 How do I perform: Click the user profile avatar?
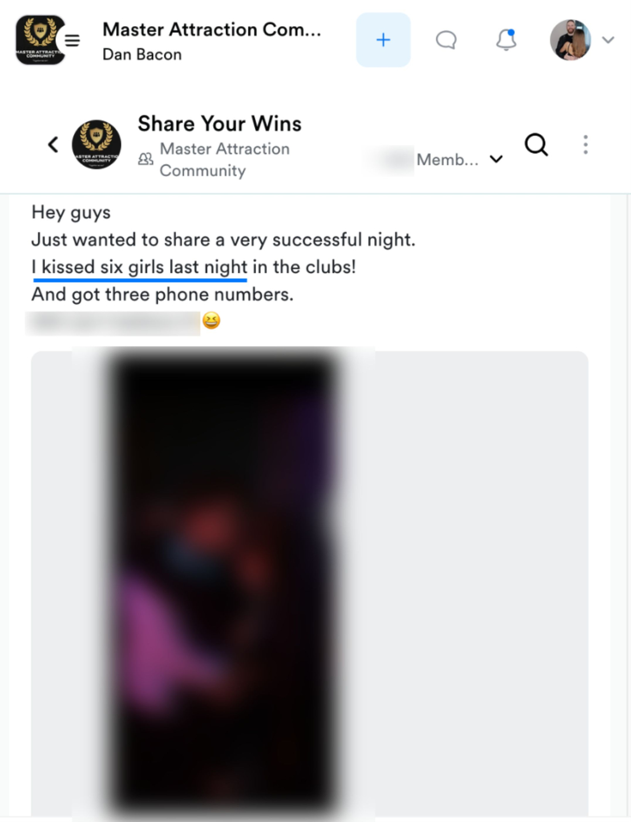tap(570, 40)
